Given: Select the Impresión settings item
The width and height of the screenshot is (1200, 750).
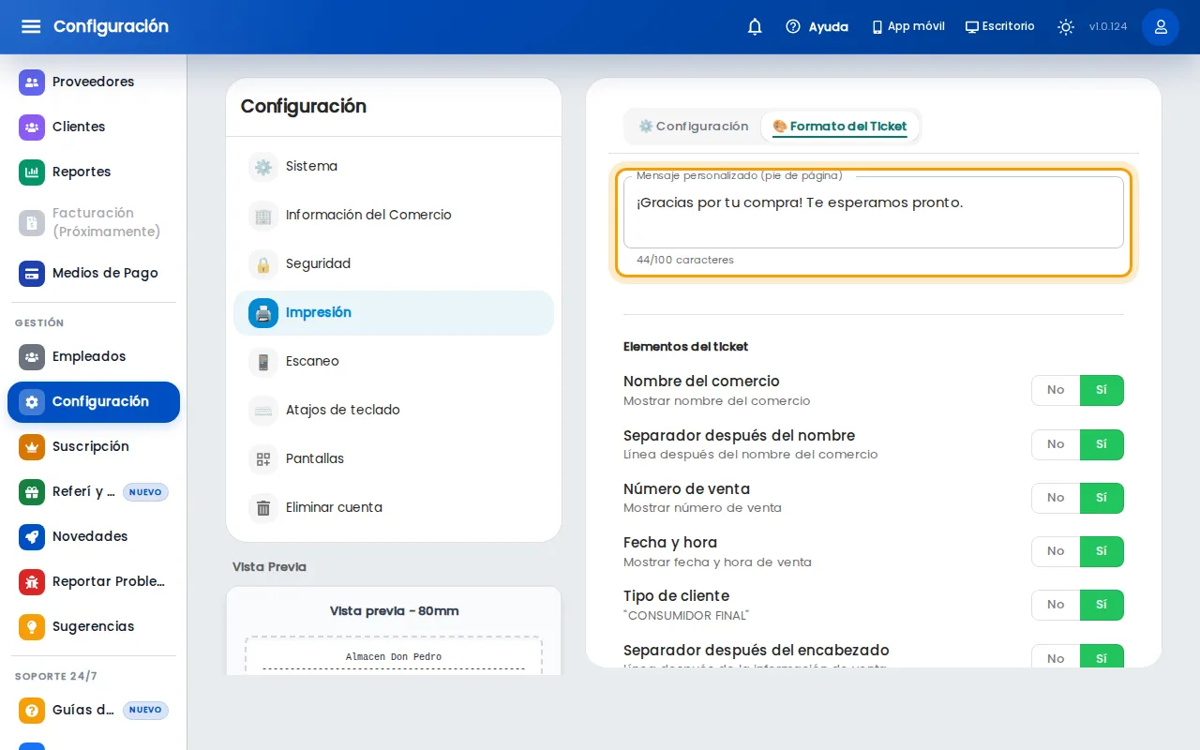Looking at the screenshot, I should pos(394,313).
